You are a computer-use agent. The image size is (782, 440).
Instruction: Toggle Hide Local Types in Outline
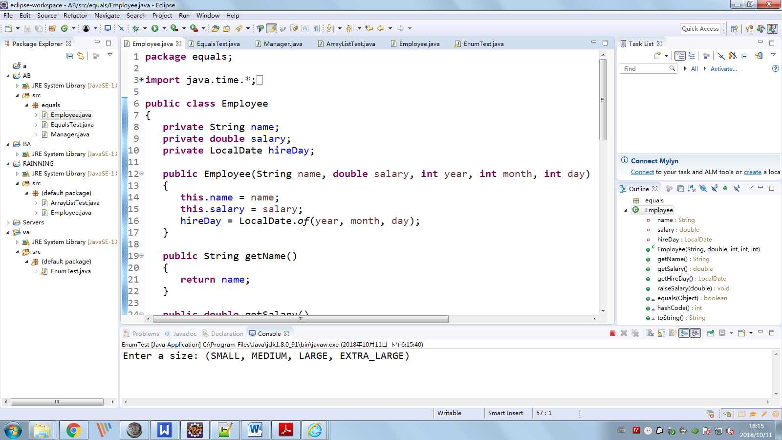pyautogui.click(x=737, y=188)
